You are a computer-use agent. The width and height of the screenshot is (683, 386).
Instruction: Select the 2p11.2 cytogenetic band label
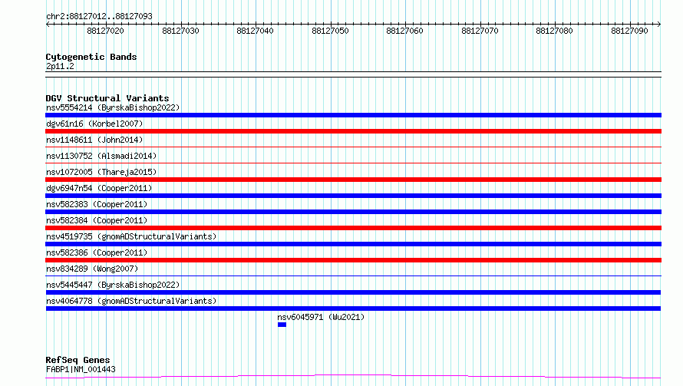click(x=60, y=66)
